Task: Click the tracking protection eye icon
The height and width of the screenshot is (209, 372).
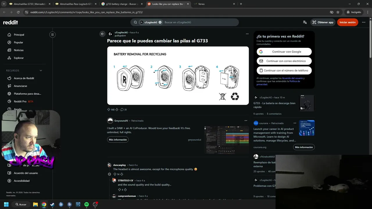Action: tap(332, 12)
